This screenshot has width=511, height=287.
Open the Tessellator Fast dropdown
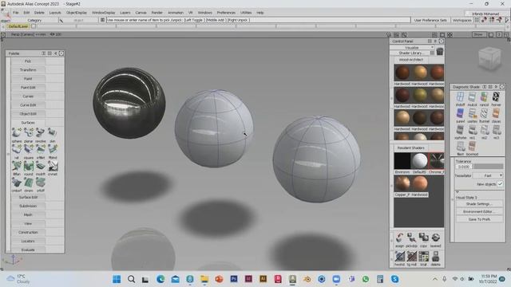pos(488,175)
